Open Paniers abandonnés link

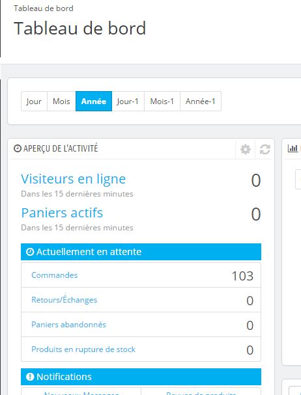68,325
